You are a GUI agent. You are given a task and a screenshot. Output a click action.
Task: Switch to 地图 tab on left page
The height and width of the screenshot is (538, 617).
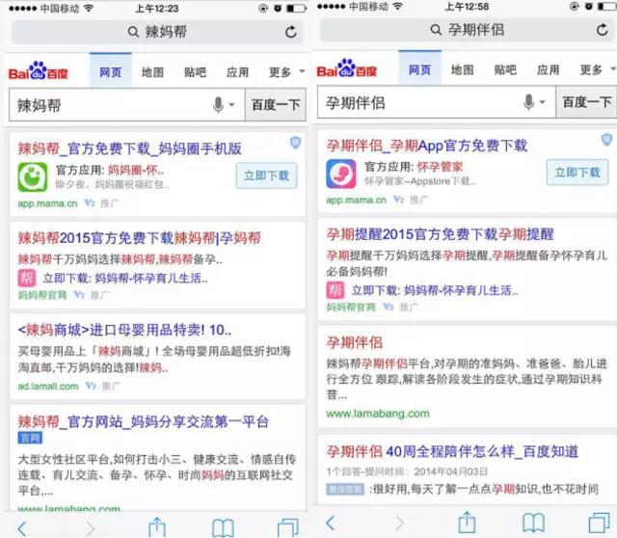(x=152, y=72)
